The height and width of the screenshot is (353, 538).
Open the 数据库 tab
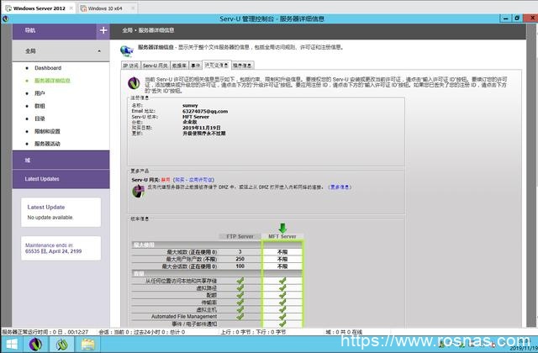pos(179,66)
